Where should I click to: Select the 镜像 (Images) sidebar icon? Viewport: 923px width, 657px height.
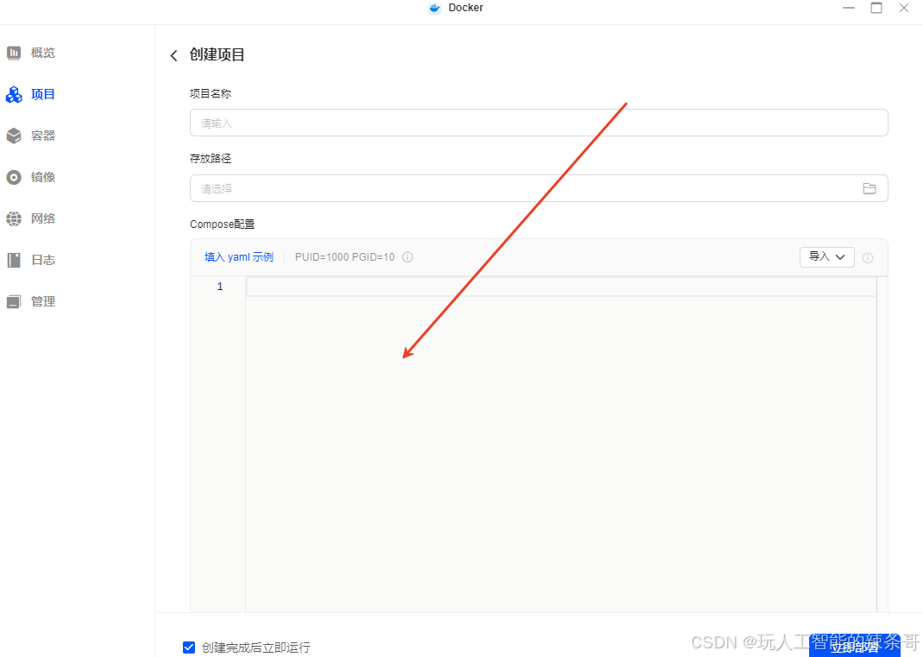tap(14, 177)
